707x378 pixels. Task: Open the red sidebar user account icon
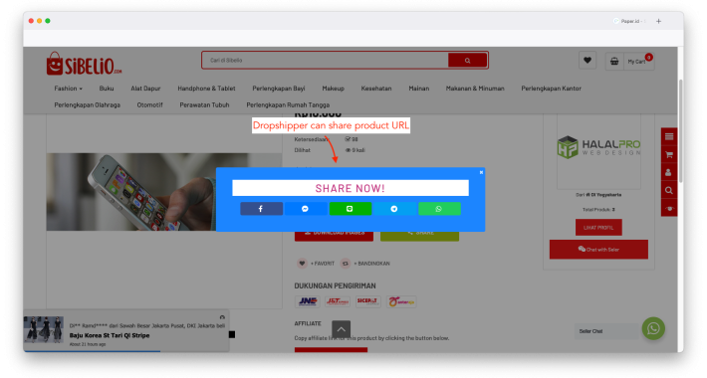pos(669,172)
